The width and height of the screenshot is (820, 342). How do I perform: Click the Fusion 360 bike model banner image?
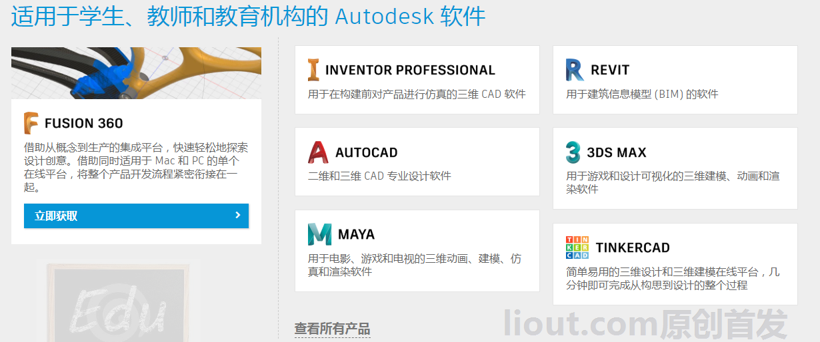(136, 73)
